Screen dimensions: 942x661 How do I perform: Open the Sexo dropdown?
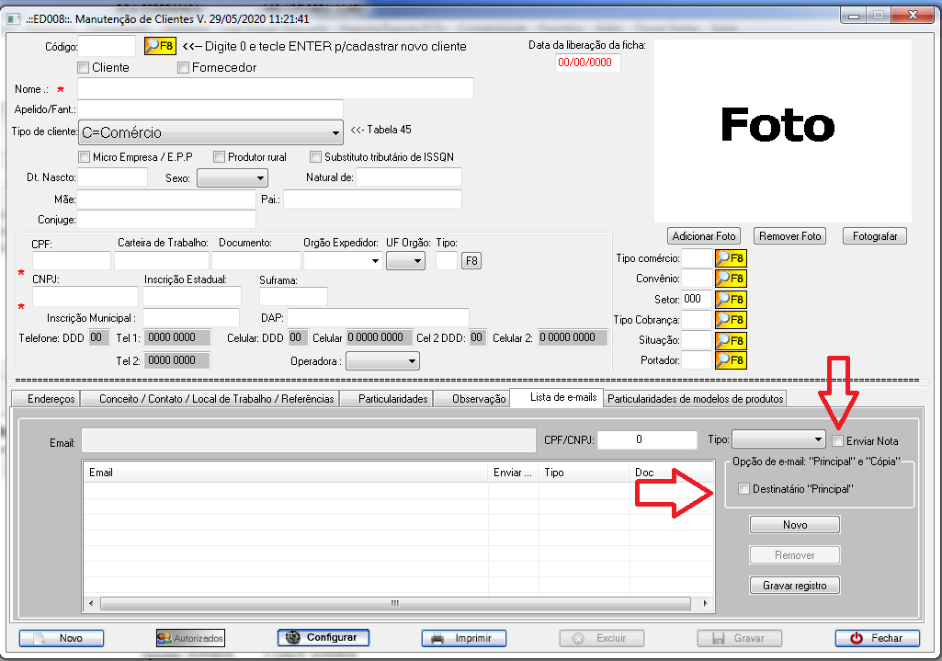260,177
